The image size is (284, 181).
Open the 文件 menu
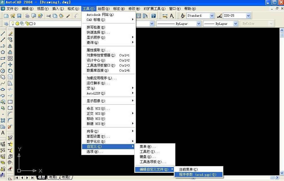pos(12,9)
